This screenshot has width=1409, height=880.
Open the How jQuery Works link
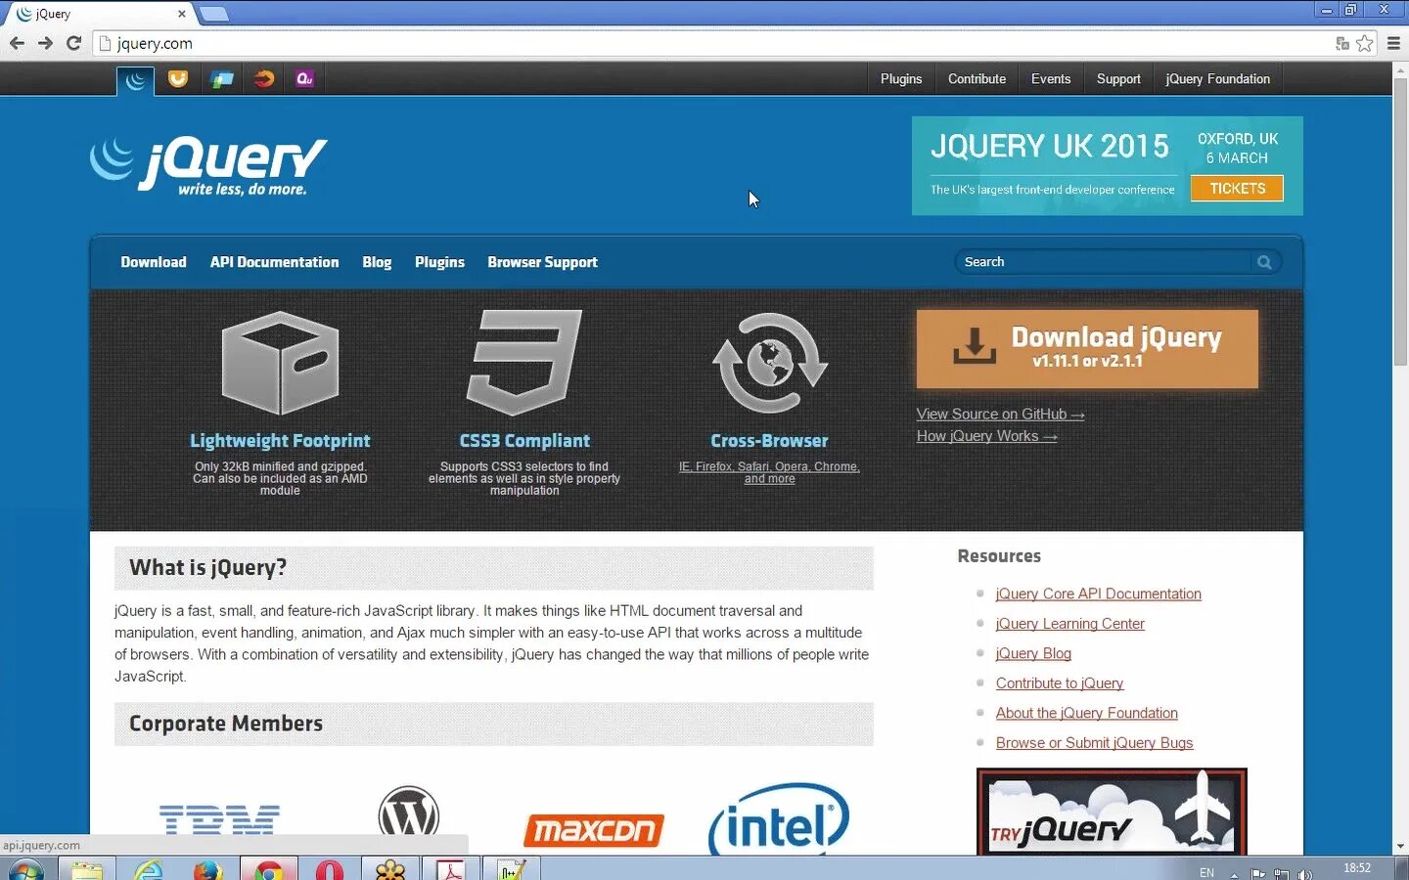click(986, 436)
